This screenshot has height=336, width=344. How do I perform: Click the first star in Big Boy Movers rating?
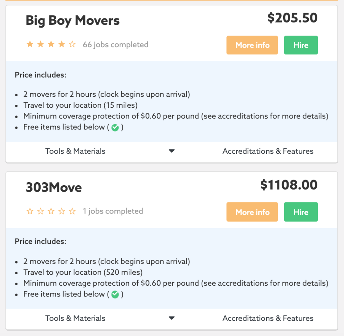[x=30, y=44]
